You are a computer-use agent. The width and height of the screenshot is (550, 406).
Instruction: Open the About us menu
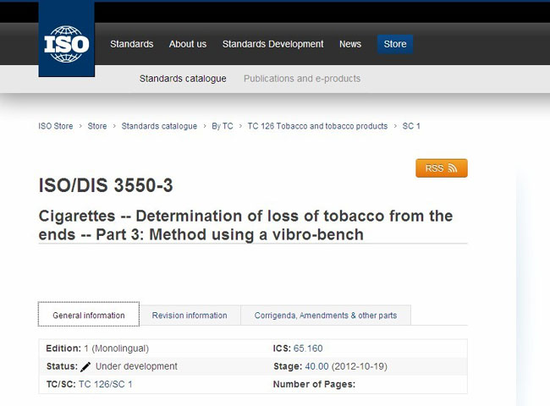pos(187,44)
